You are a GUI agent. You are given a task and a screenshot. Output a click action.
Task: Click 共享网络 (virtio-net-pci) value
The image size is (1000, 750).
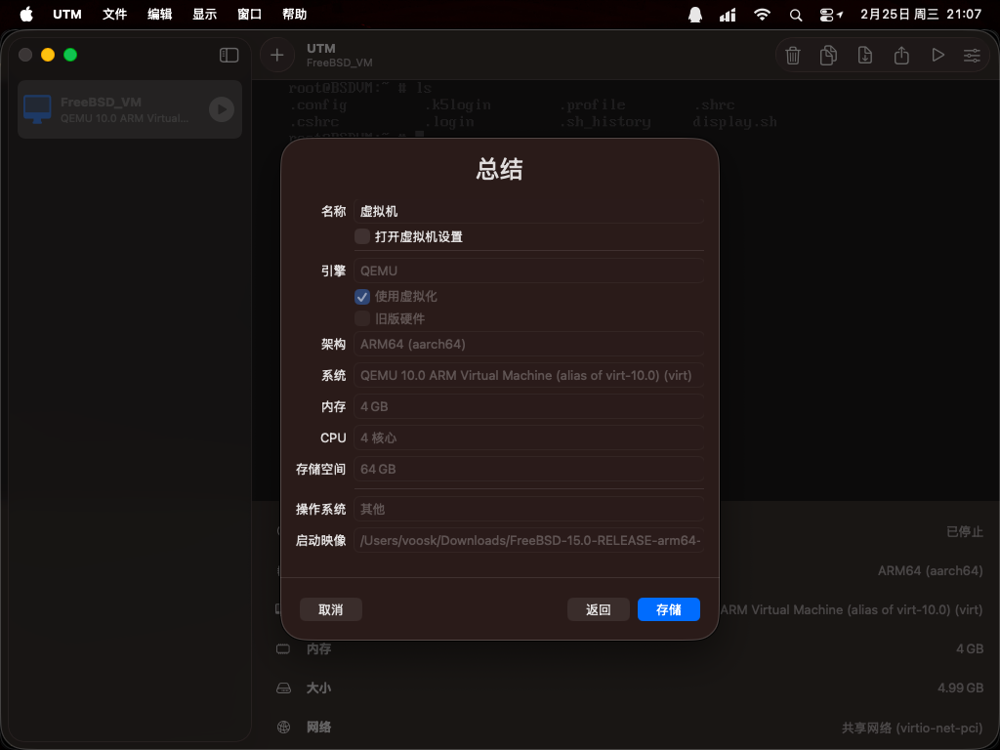point(912,728)
